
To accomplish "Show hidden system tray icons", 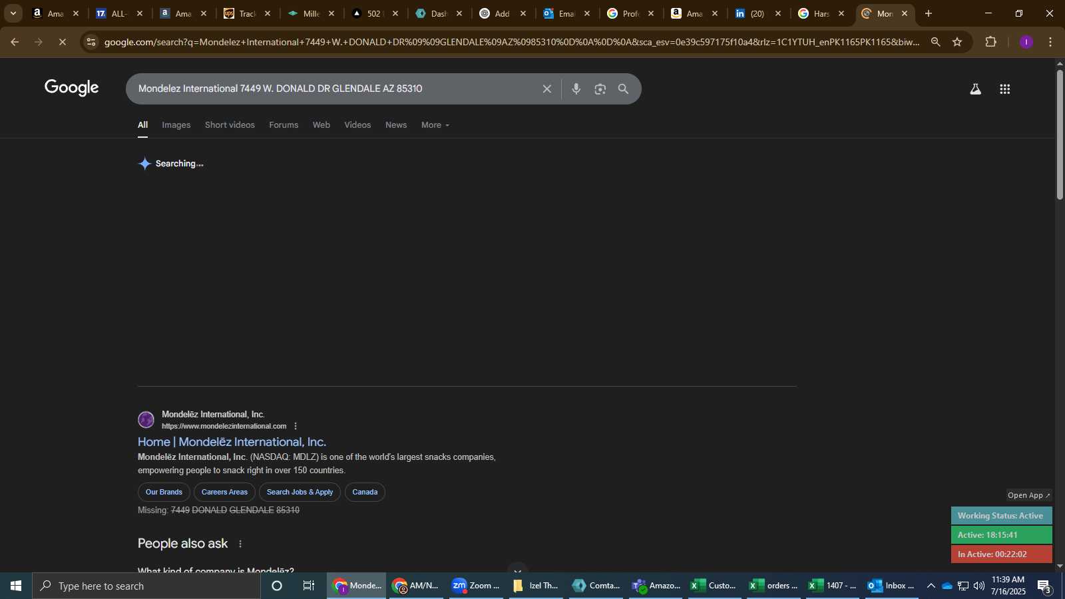I will (x=931, y=586).
